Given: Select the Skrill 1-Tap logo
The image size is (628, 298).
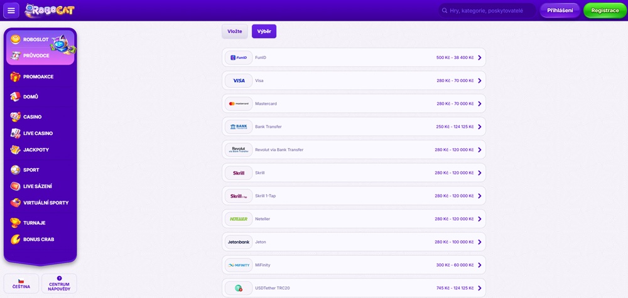Looking at the screenshot, I should (x=239, y=196).
